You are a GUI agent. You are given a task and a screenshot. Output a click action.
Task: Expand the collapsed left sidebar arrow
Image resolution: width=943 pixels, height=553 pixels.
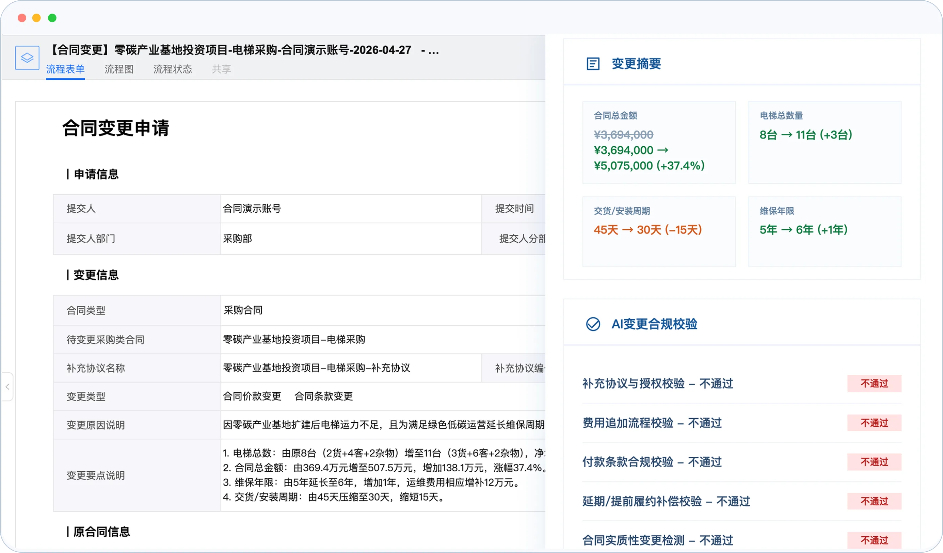[7, 387]
